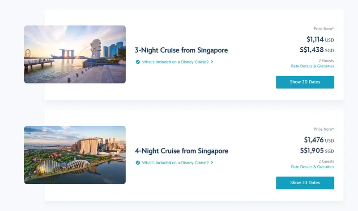The width and height of the screenshot is (358, 211).
Task: Open What's Included link for 4-Night Cruise
Action: [x=175, y=162]
